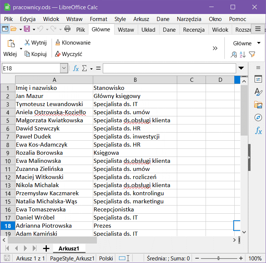Viewport: 266px width, 263px height.
Task: Open sidebar Styles panel
Action: point(258,92)
